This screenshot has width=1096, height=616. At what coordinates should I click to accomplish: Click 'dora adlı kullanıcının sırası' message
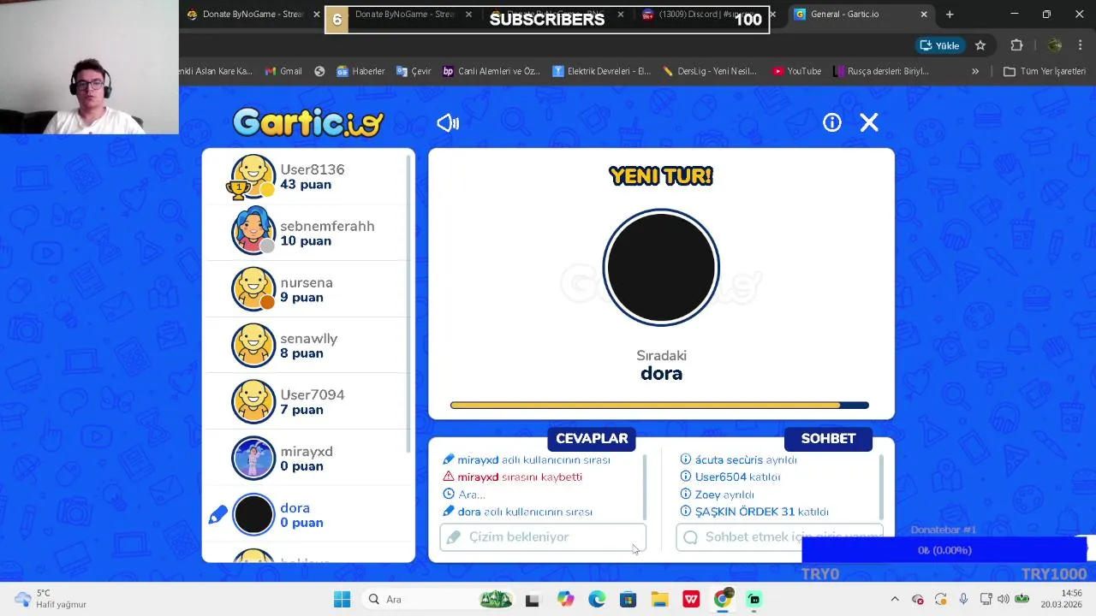pyautogui.click(x=517, y=512)
